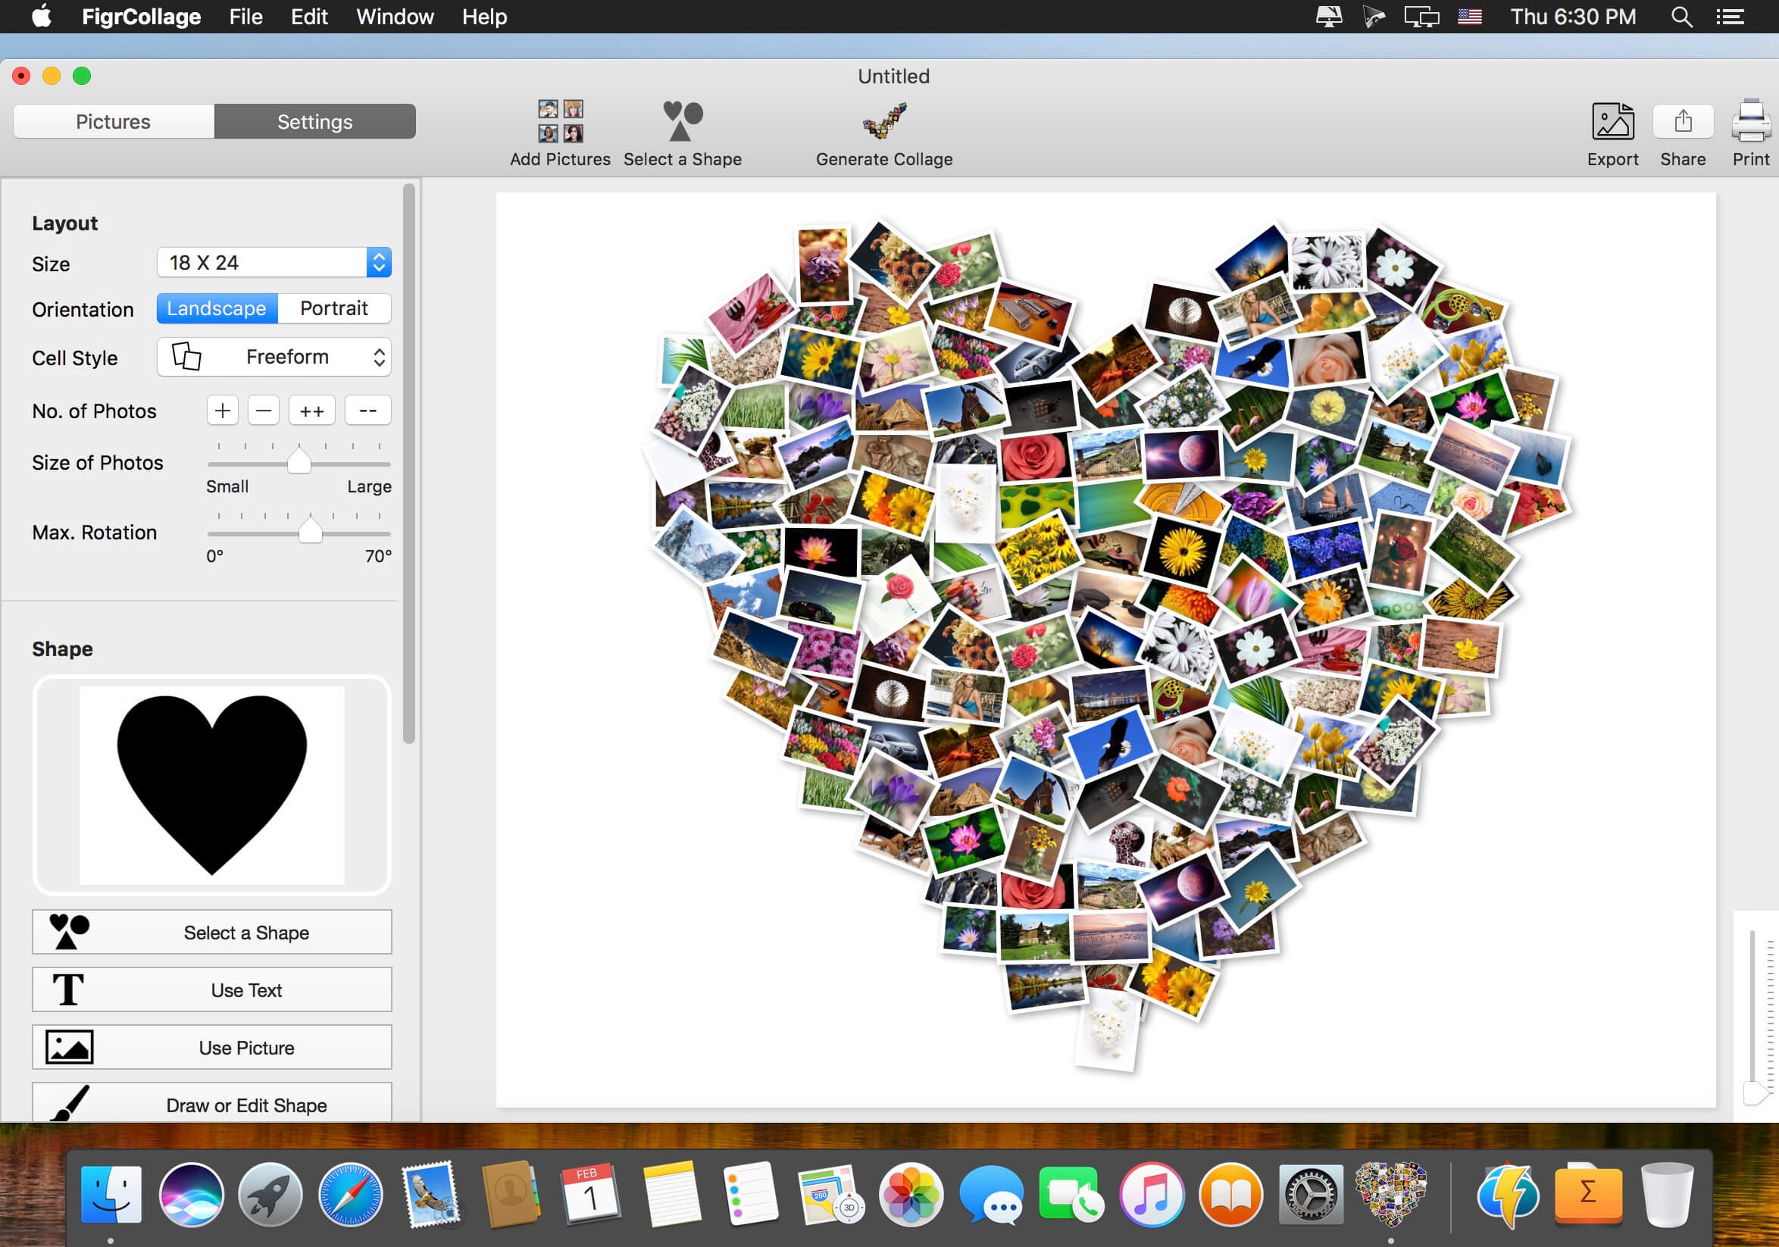The height and width of the screenshot is (1247, 1779).
Task: Open the Cell Style Freeform dropdown
Action: (274, 357)
